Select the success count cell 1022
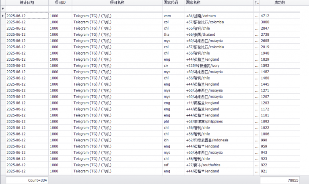309x184 pixels. tap(280, 128)
